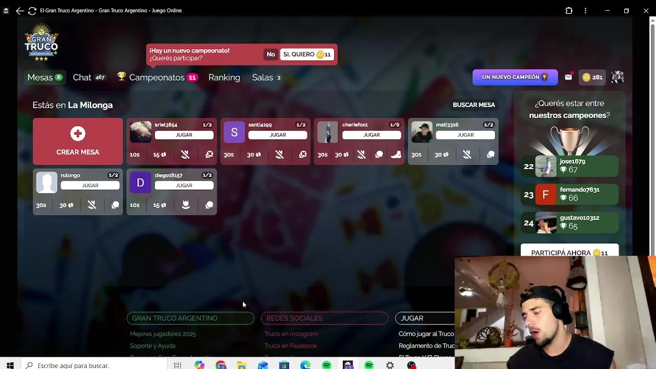The image size is (656, 369).
Task: Click the flor flower icon on diego18157's table
Action: 186,205
